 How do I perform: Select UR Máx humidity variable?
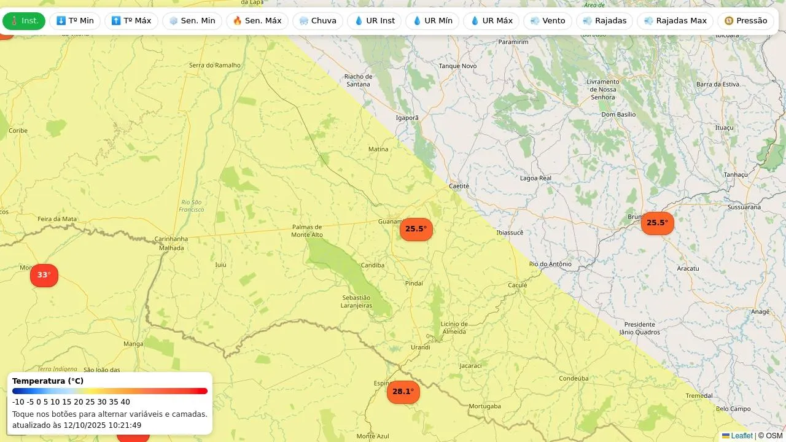(x=491, y=21)
